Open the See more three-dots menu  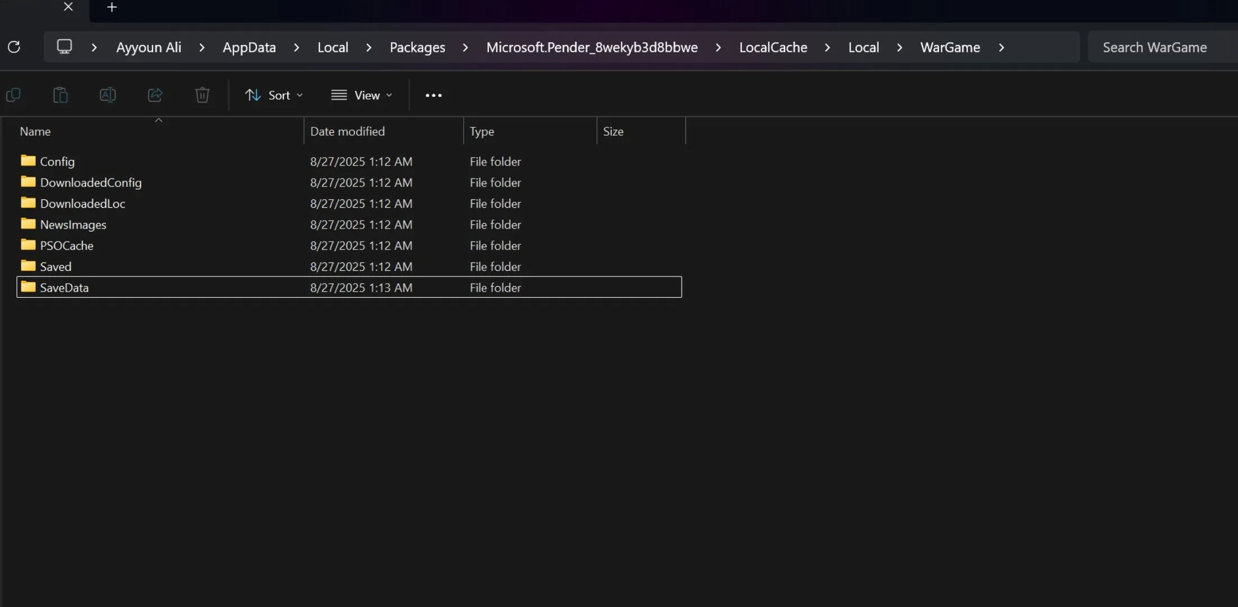(434, 95)
